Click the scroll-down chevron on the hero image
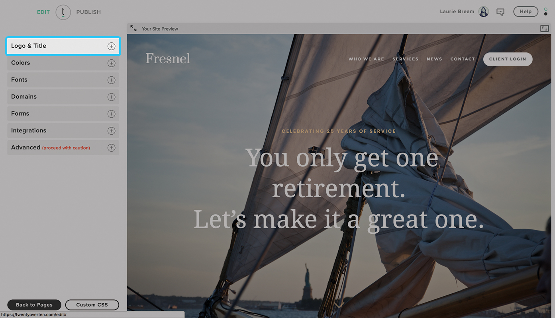The height and width of the screenshot is (318, 555). click(339, 305)
